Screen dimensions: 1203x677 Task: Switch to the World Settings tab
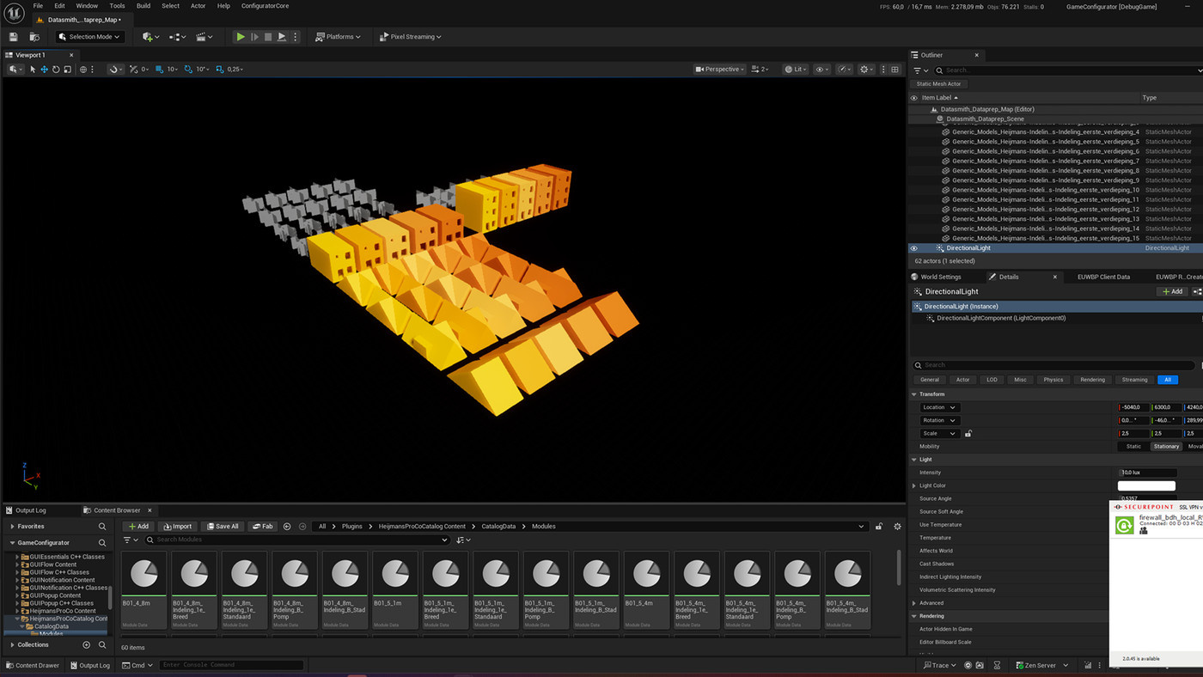(939, 277)
